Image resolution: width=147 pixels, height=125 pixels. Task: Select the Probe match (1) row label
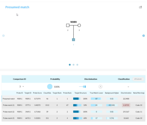tap(9, 105)
